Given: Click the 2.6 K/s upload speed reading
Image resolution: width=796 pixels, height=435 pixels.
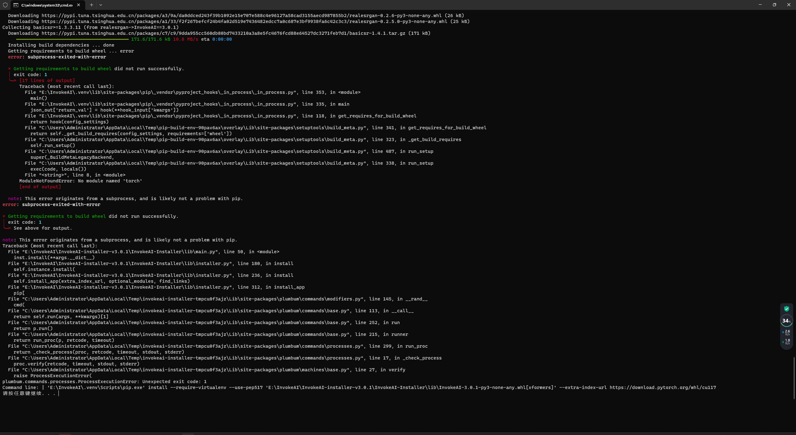Looking at the screenshot, I should click(x=787, y=332).
